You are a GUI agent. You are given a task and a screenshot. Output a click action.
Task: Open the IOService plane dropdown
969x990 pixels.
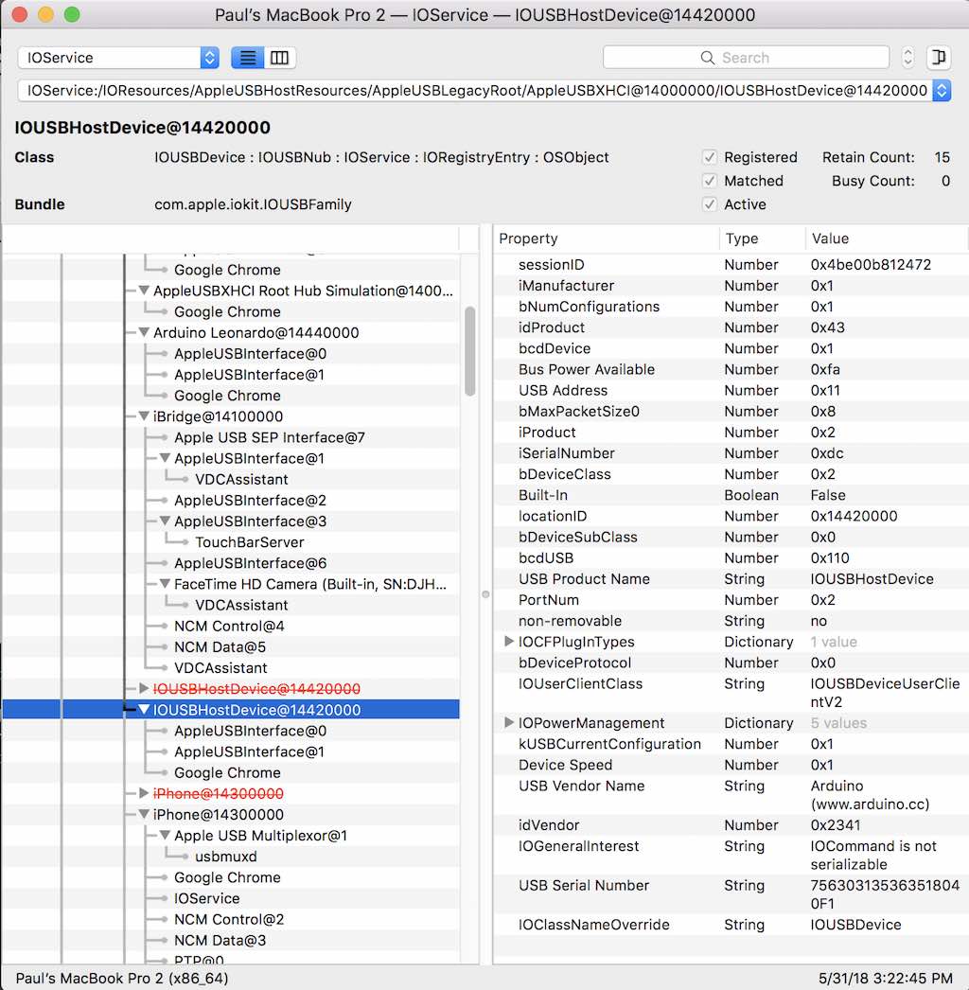(x=118, y=58)
